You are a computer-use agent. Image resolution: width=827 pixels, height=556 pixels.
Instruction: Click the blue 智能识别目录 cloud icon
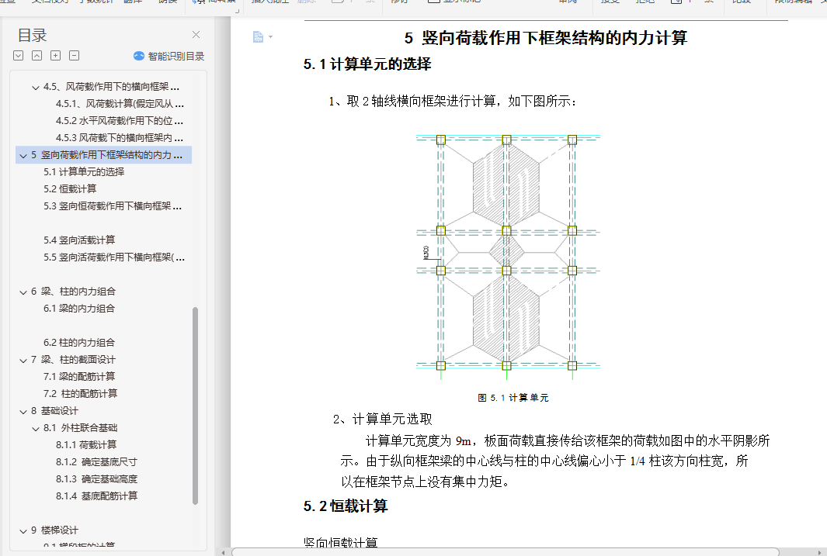pyautogui.click(x=139, y=56)
